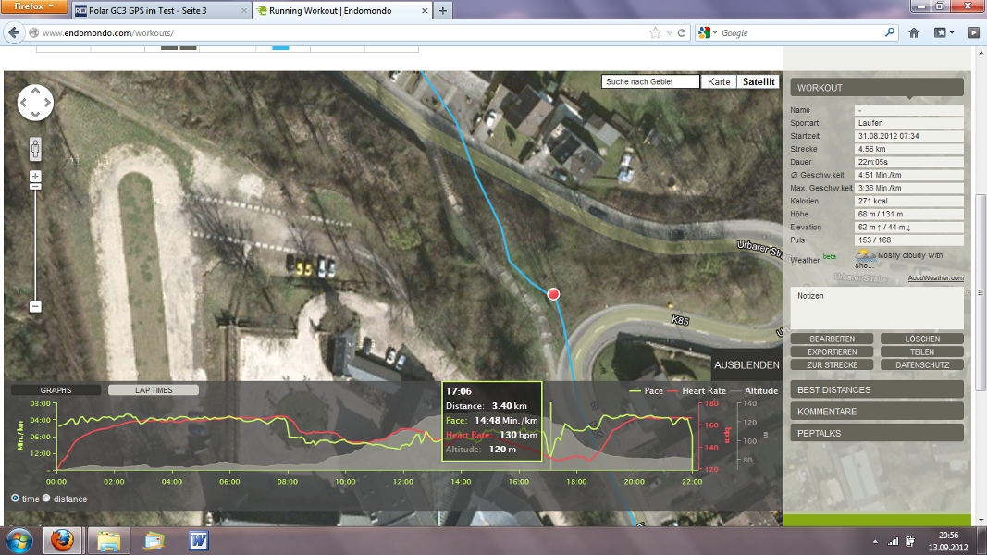Click the Exportieren button

(832, 352)
